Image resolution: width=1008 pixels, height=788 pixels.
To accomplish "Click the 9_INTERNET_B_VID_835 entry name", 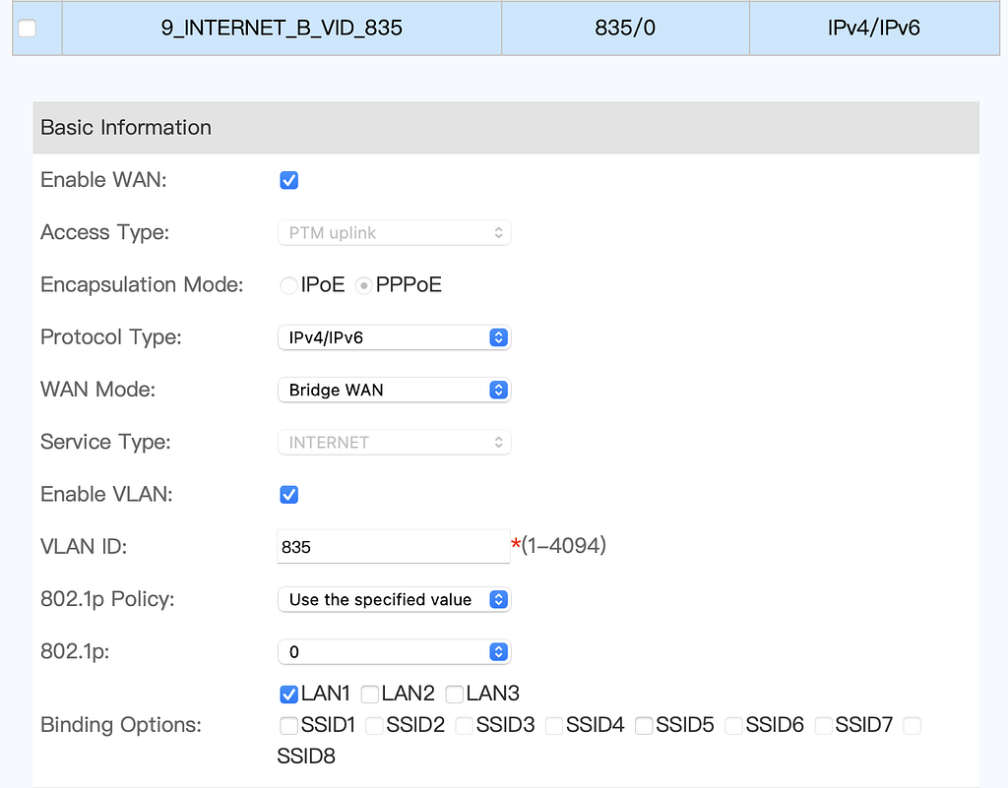I will [x=282, y=28].
